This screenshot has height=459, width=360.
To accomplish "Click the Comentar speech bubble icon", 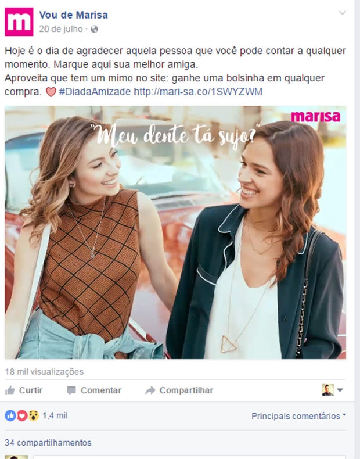I will click(x=71, y=390).
